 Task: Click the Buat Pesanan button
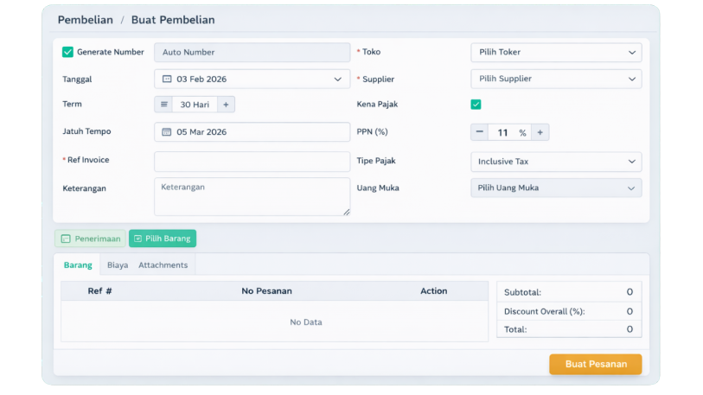coord(595,364)
